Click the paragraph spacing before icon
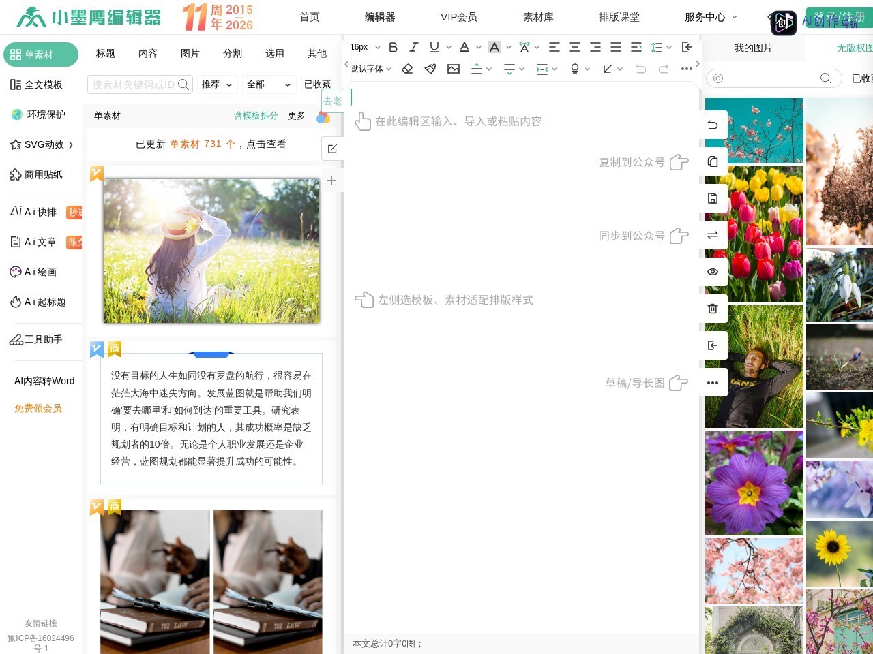The width and height of the screenshot is (873, 654). tap(477, 69)
